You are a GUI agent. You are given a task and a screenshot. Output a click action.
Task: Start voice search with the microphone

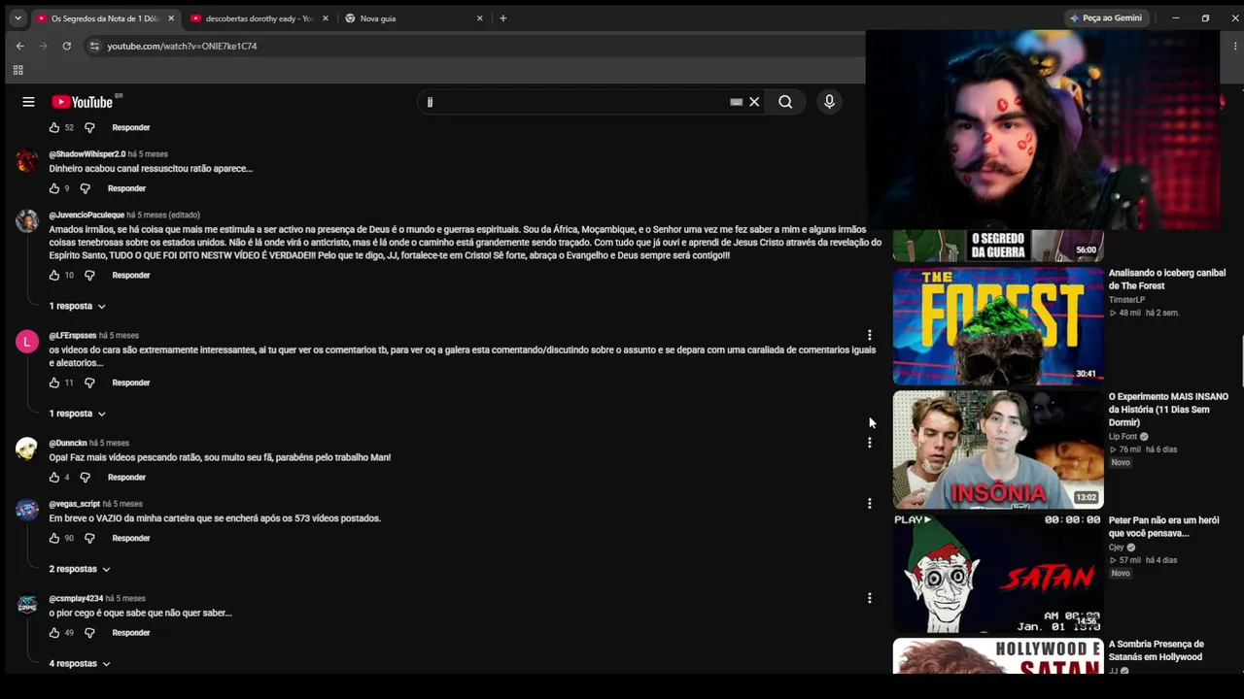(829, 102)
